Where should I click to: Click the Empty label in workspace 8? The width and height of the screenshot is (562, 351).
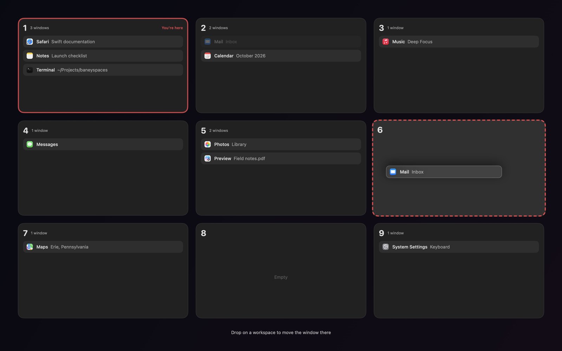tap(281, 277)
